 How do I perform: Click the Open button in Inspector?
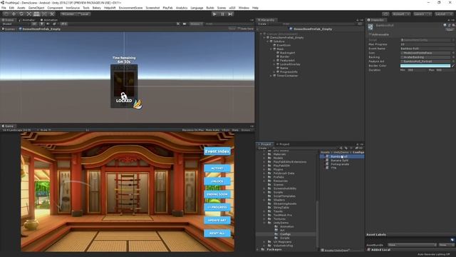tap(450, 30)
